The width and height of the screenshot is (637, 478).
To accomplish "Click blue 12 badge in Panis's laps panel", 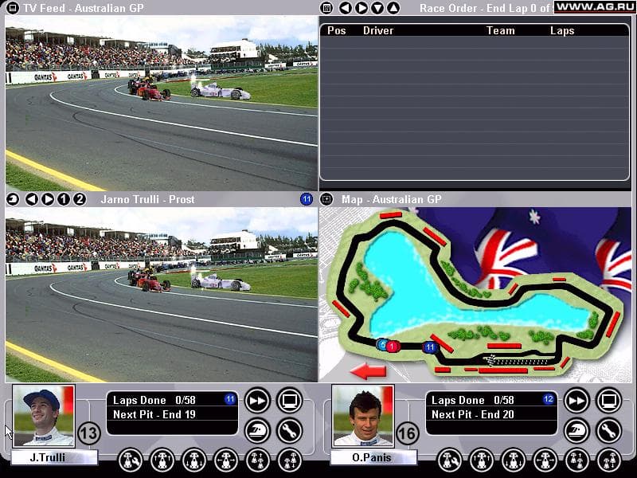I will pos(549,399).
